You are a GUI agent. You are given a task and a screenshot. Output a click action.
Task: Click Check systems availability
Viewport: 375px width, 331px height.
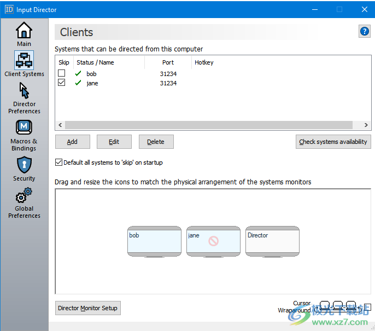pos(333,142)
